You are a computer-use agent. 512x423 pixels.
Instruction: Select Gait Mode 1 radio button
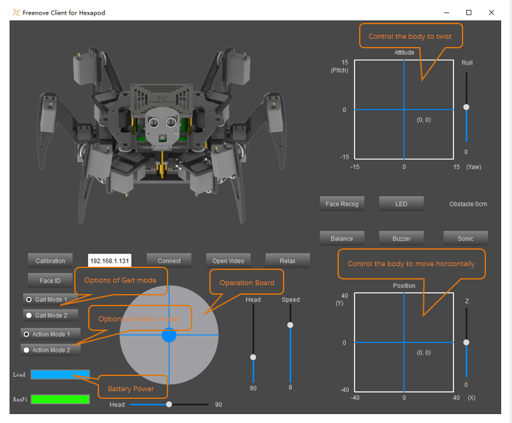click(x=29, y=299)
